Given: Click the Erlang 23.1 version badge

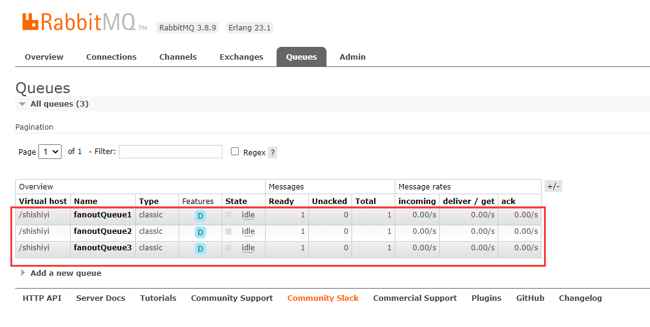Looking at the screenshot, I should (x=249, y=28).
